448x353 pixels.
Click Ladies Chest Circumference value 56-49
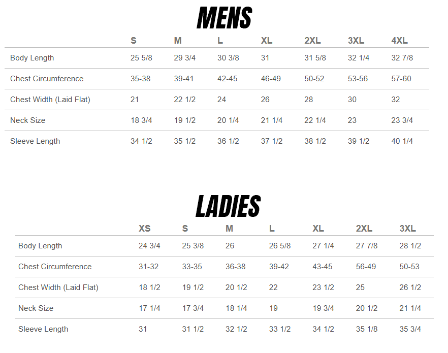[366, 267]
